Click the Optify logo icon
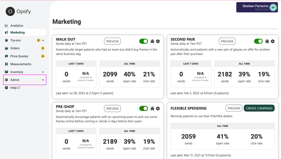The height and width of the screenshot is (159, 281). [10, 11]
